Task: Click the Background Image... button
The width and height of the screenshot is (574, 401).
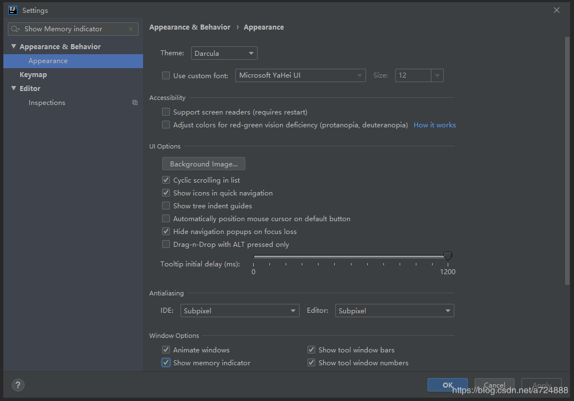Action: (203, 164)
